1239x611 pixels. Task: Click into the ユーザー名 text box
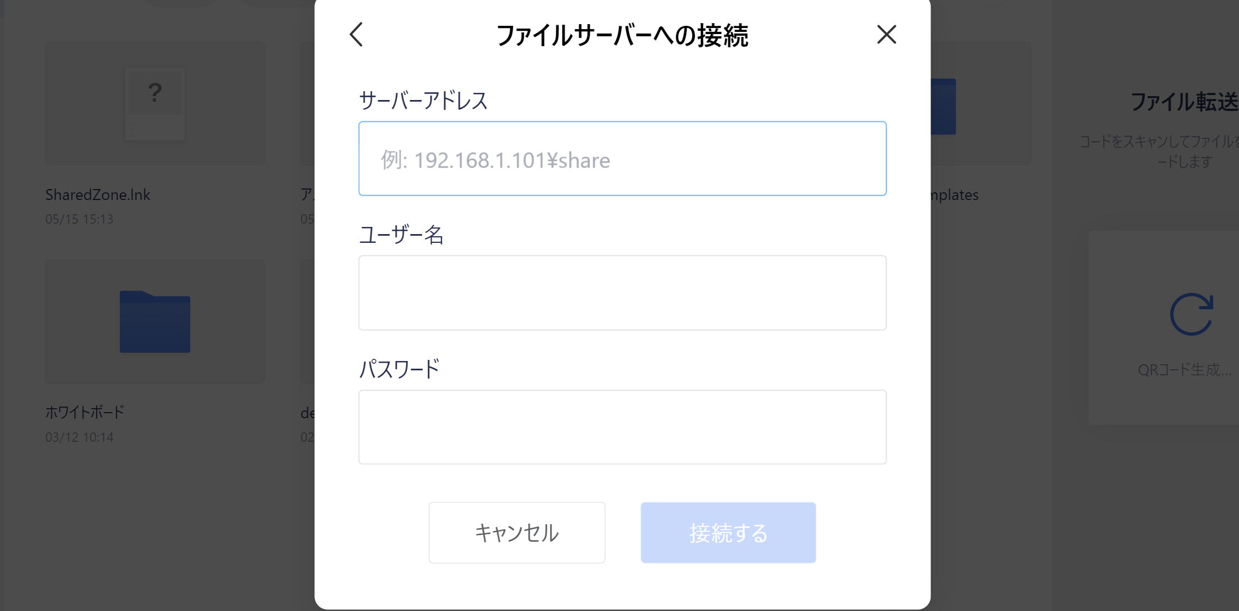(x=622, y=293)
